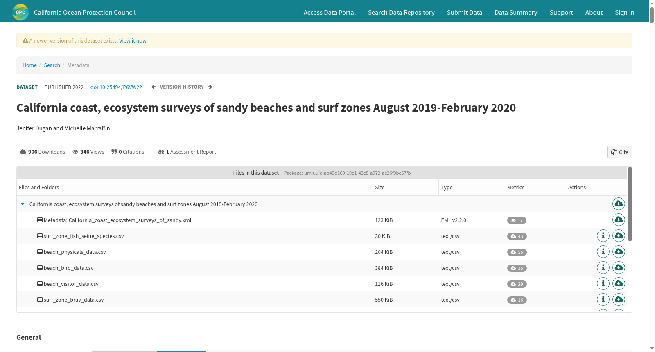655x352 pixels.
Task: Click the EML v2.2.0 type cell
Action: point(454,220)
